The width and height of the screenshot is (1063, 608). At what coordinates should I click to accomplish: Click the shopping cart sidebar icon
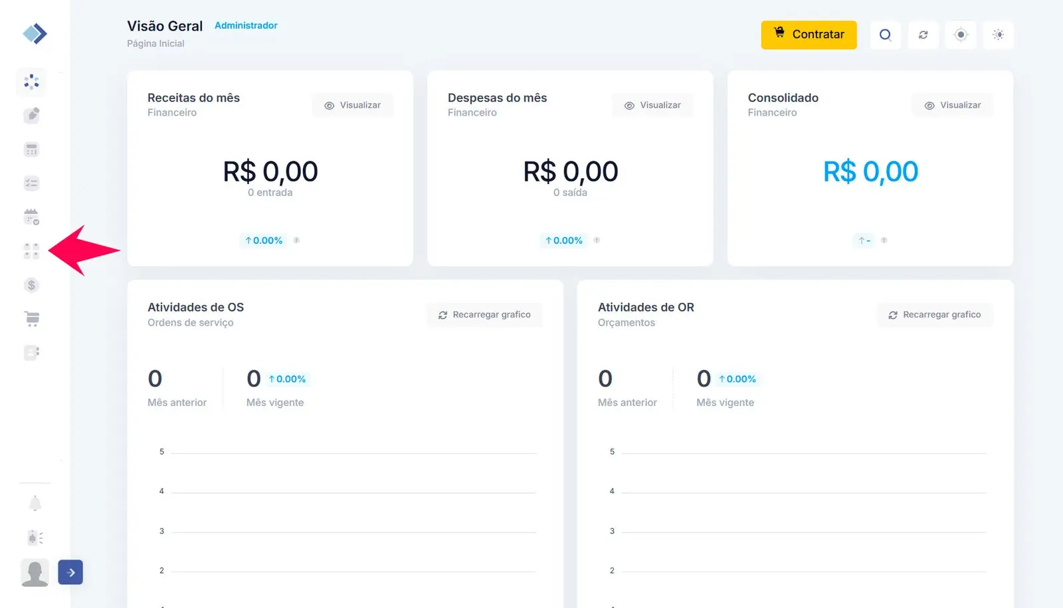[31, 319]
